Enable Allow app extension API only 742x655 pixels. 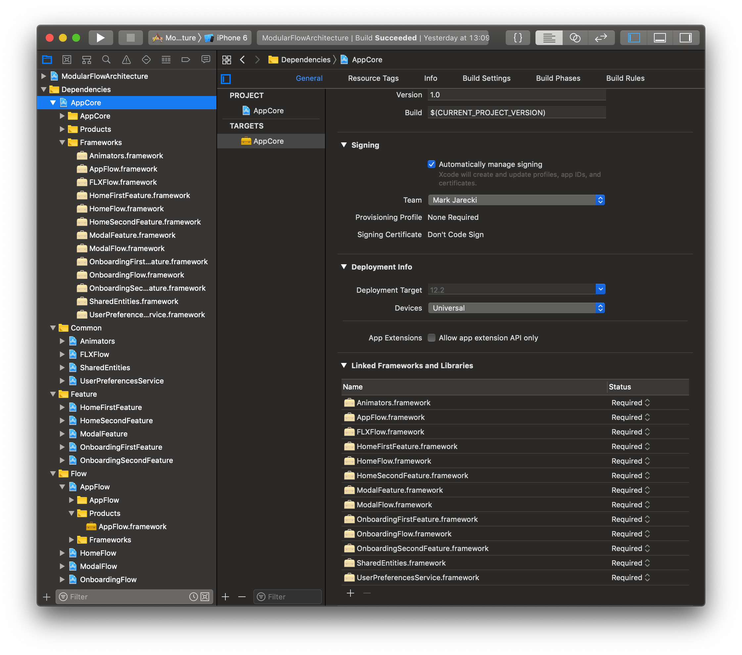(x=431, y=337)
